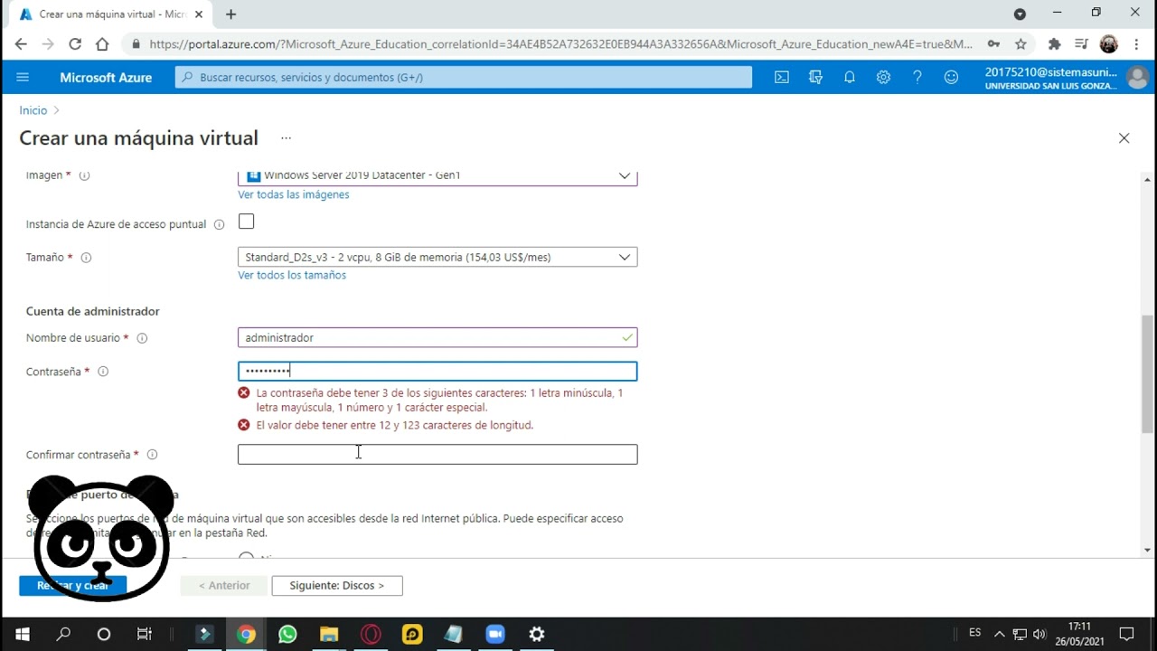This screenshot has width=1157, height=651.
Task: Focus the Nombre de usuario field
Action: click(437, 338)
